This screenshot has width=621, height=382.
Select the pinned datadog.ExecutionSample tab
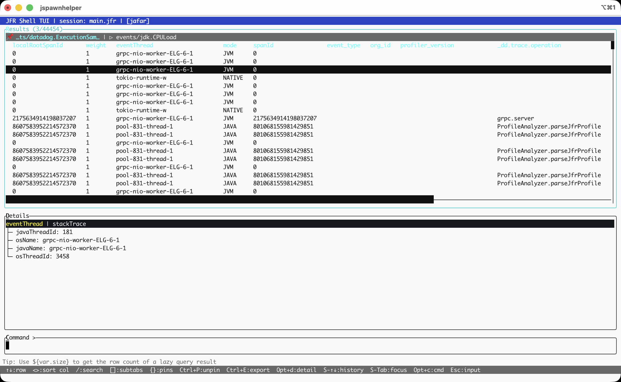pyautogui.click(x=57, y=37)
